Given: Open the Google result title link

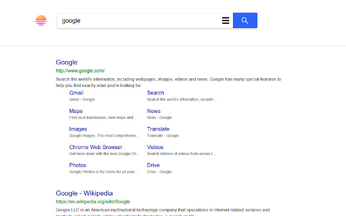Looking at the screenshot, I should 66,62.
